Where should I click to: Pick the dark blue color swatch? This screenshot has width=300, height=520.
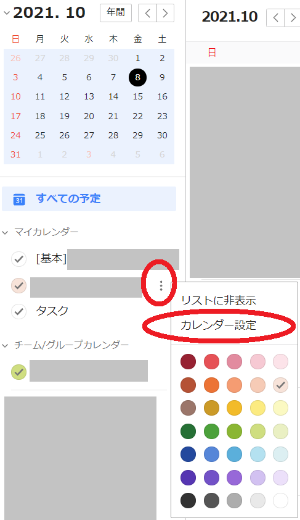pos(189,455)
